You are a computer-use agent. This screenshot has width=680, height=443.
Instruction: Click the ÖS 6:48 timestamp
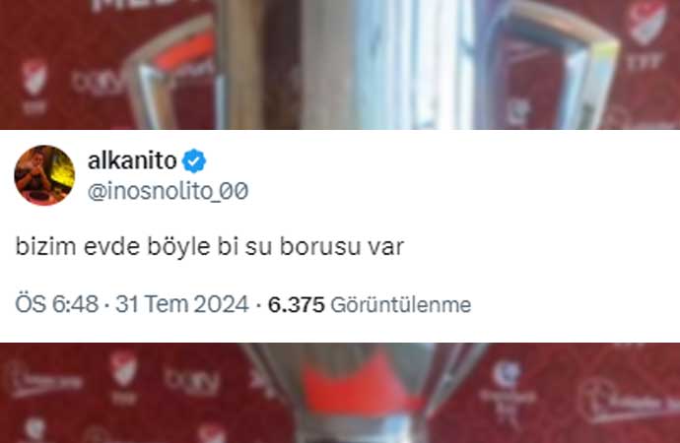pos(57,304)
